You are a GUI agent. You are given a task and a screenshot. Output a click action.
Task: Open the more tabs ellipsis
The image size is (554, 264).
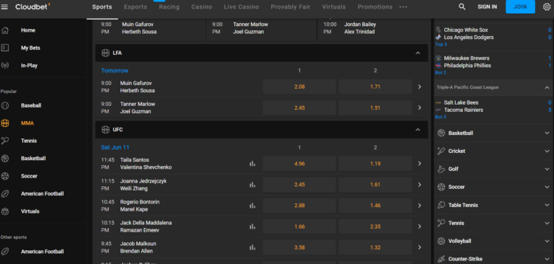coord(403,7)
